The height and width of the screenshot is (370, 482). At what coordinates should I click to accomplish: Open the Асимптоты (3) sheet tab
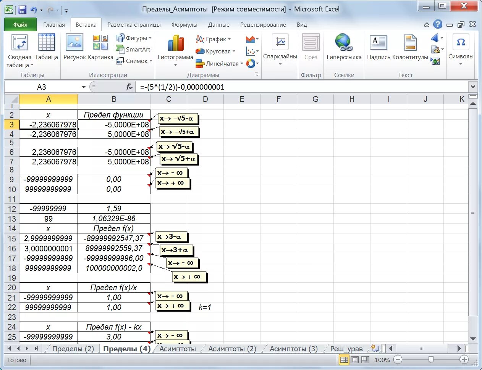294,349
